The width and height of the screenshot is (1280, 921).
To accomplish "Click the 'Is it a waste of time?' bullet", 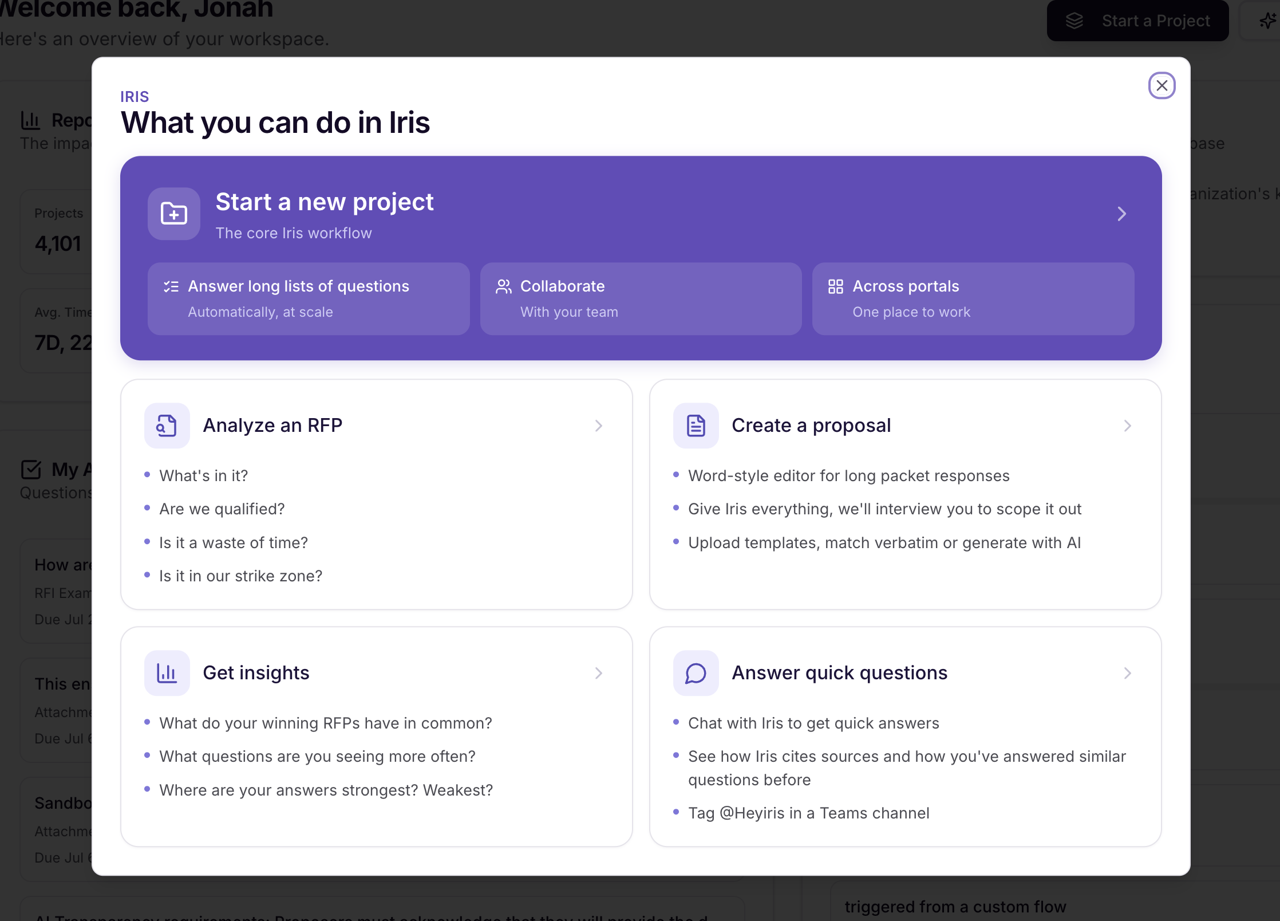I will (x=234, y=542).
